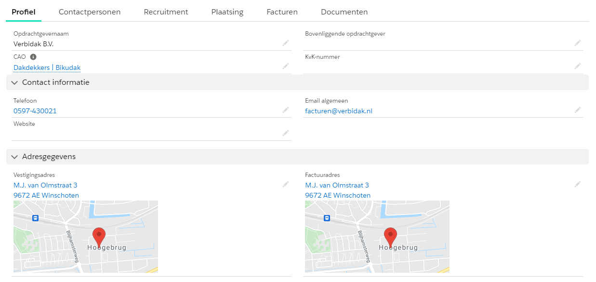Go to the Facturen tab
596x282 pixels.
282,12
